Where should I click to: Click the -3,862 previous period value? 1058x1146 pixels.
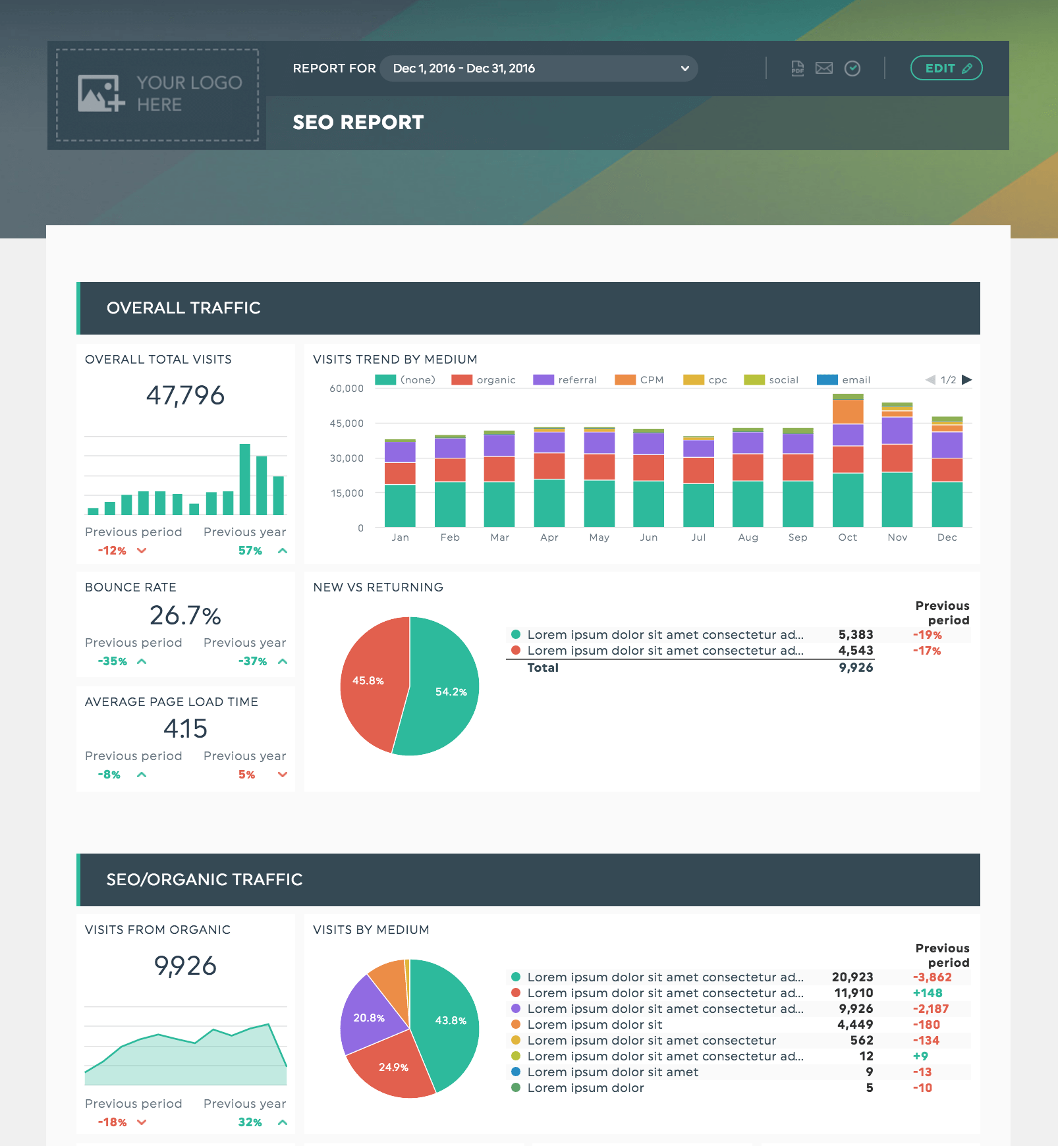click(932, 977)
